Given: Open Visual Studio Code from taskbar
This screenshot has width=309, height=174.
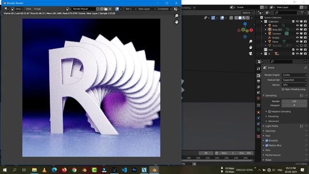Looking at the screenshot, I should (124, 170).
